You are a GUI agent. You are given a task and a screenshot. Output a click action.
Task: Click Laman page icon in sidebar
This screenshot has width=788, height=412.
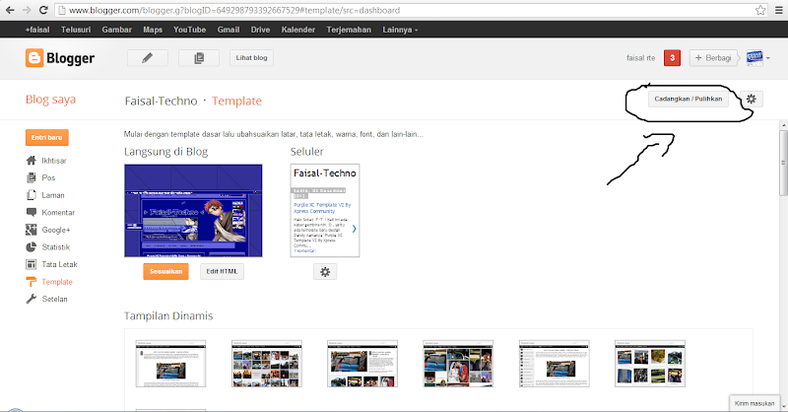tap(32, 195)
